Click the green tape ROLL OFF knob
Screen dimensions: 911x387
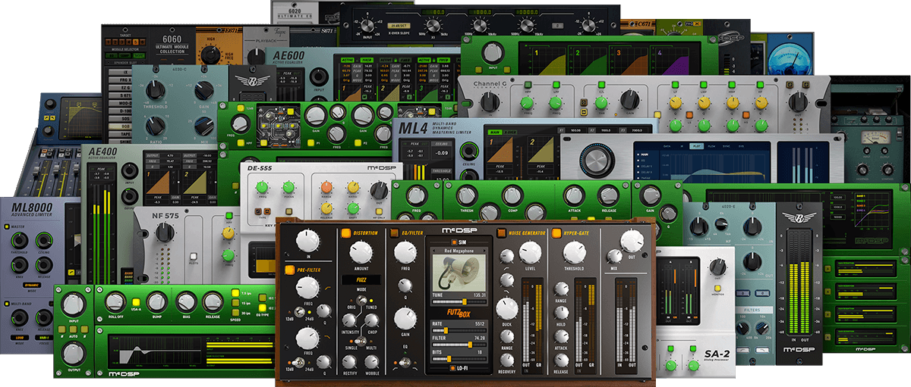[115, 303]
